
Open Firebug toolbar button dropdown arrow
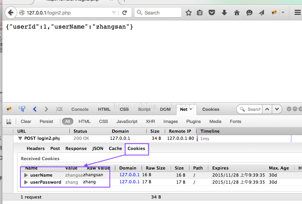point(283,13)
